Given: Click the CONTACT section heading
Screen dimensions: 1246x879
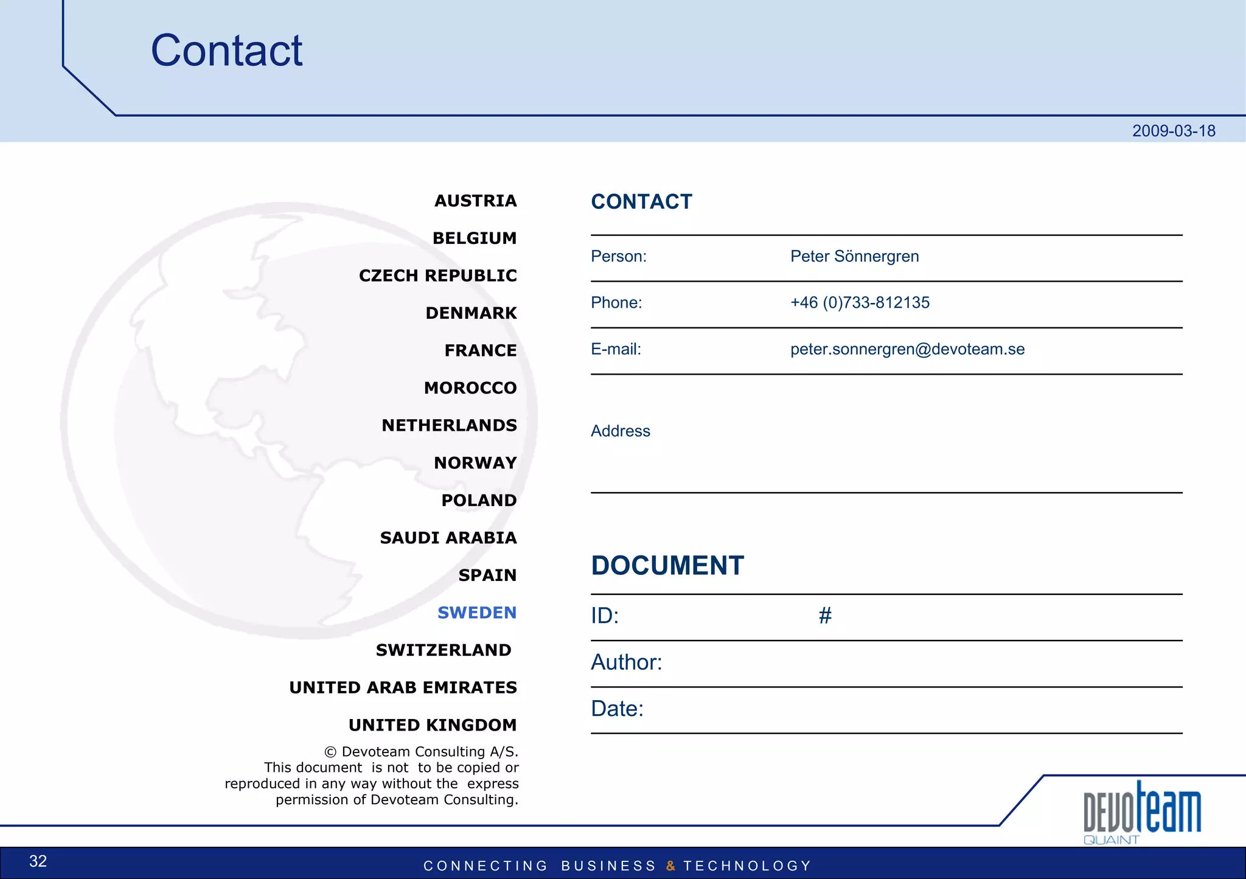Looking at the screenshot, I should coord(641,202).
